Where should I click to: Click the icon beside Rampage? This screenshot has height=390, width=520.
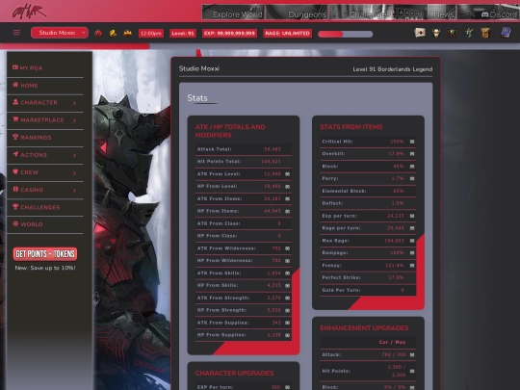click(x=412, y=253)
